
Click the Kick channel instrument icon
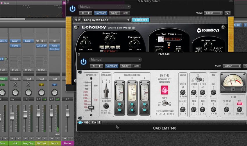point(15,85)
